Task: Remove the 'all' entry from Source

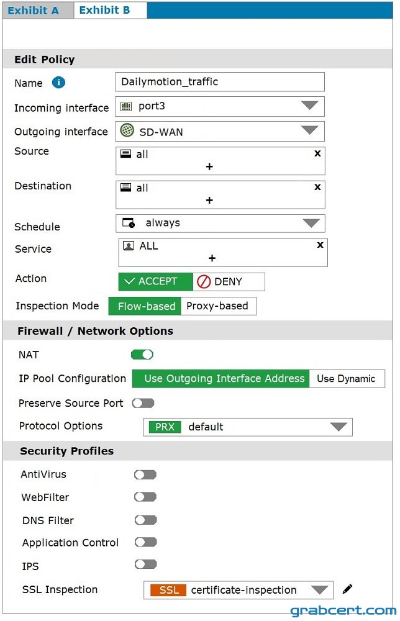Action: tap(317, 153)
